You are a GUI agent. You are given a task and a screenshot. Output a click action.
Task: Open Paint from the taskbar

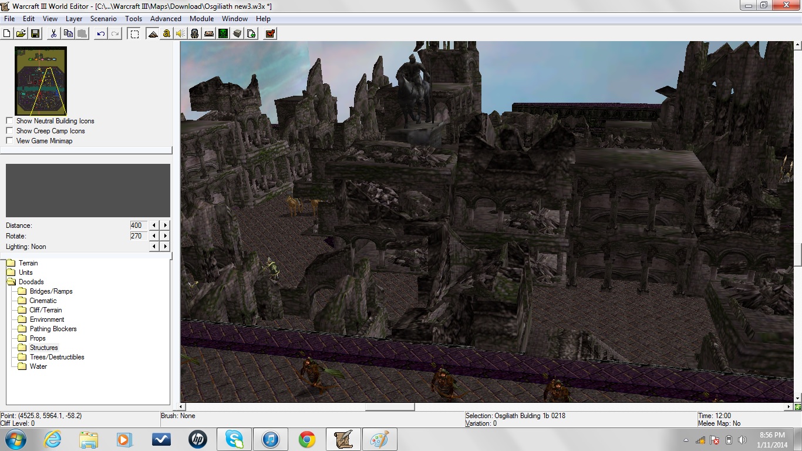(379, 439)
